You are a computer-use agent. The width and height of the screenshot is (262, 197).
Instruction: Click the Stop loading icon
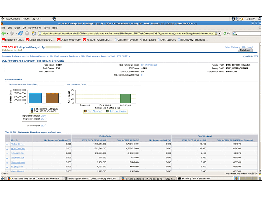[x=27, y=34]
